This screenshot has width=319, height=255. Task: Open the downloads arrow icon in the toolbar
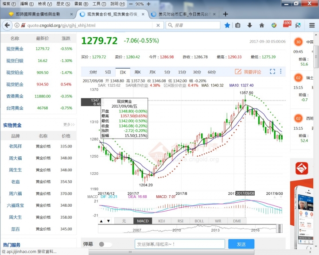249,25
